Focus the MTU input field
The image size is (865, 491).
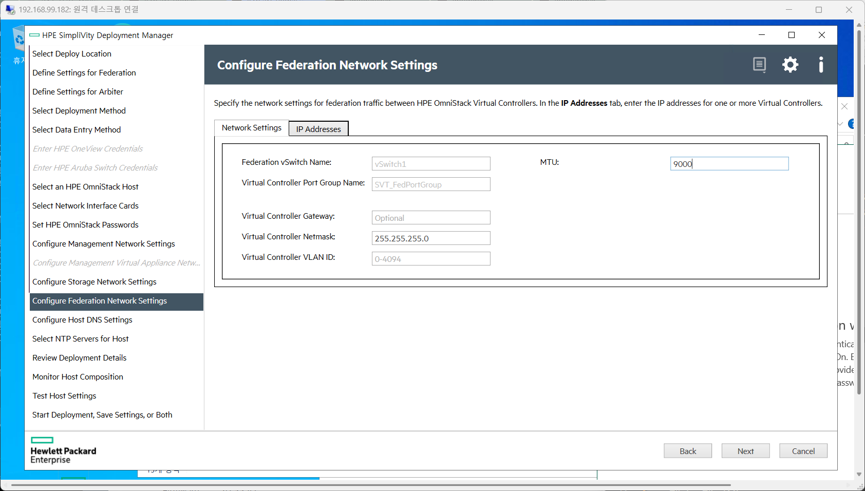pos(729,164)
